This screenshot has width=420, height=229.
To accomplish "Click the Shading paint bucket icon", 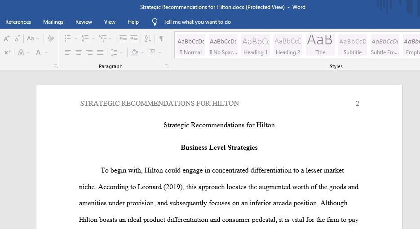I will tap(134, 52).
